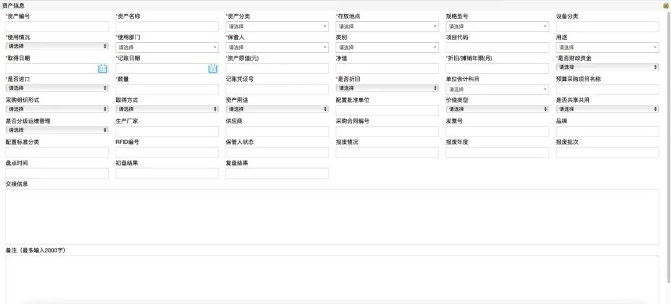Expand the 取得方式 selector
The image size is (671, 304).
[167, 109]
